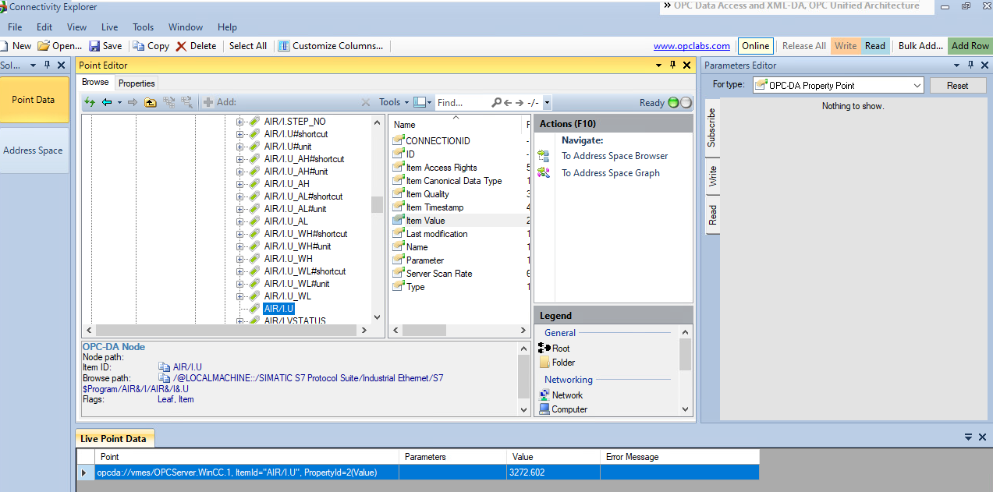Open the Read vertical tab
Viewport: 993px width, 492px height.
711,214
